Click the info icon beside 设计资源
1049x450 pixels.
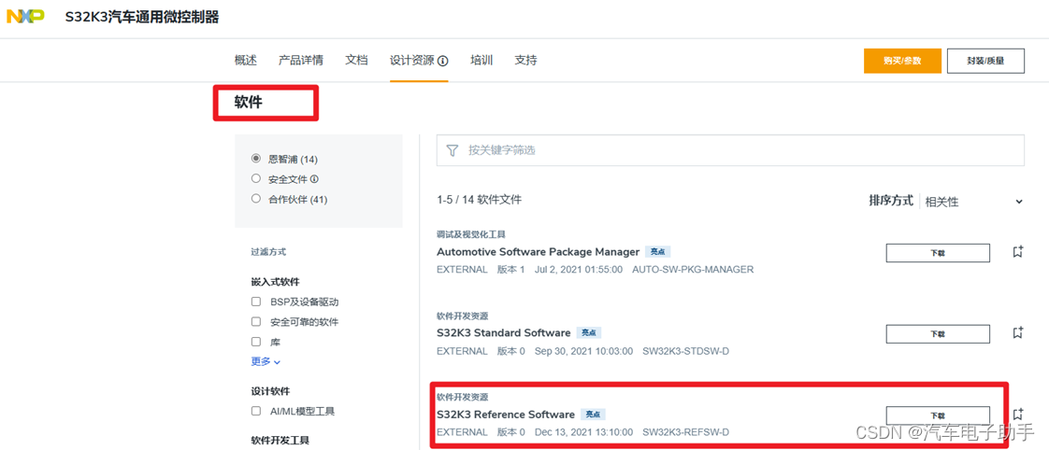click(443, 61)
